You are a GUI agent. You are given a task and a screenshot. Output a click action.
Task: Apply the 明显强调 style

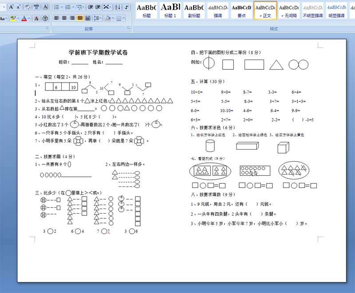336,11
